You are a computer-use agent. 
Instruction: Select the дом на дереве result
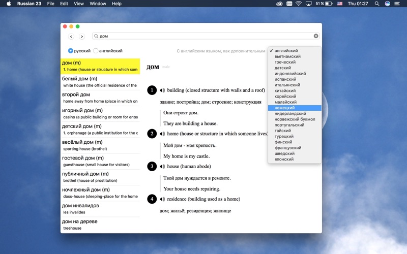[100, 225]
